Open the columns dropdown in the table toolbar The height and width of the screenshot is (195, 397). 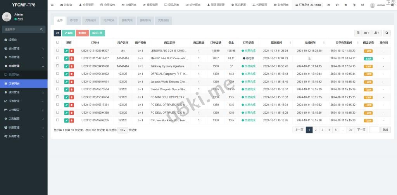pyautogui.click(x=367, y=33)
